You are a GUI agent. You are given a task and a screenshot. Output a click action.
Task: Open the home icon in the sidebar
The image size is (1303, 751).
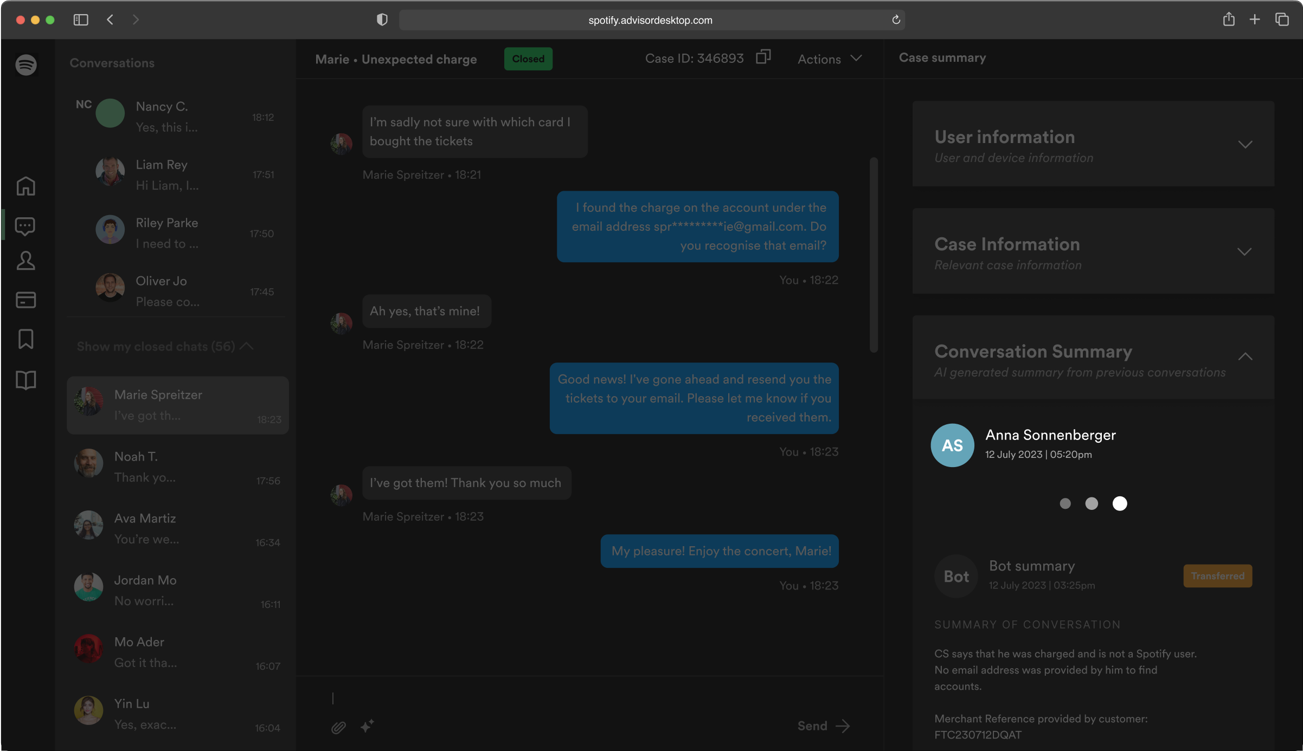(25, 186)
